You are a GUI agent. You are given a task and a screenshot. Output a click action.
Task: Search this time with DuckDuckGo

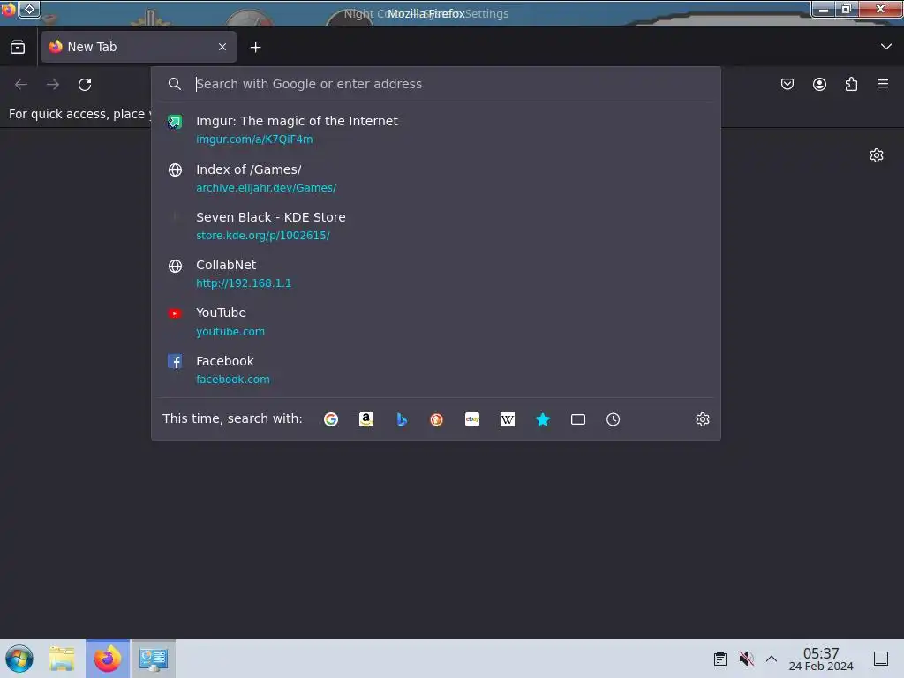[436, 419]
